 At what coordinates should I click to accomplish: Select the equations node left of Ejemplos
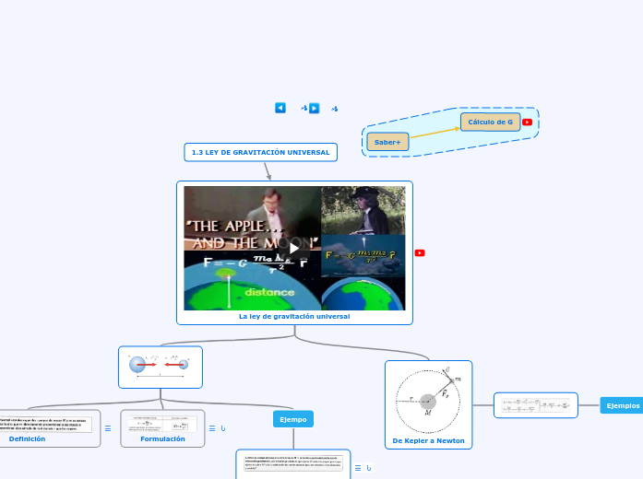(x=536, y=405)
